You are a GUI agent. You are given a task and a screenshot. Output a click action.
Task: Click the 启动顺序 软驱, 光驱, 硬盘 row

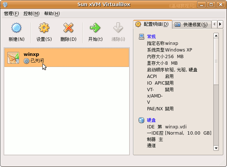(172, 70)
